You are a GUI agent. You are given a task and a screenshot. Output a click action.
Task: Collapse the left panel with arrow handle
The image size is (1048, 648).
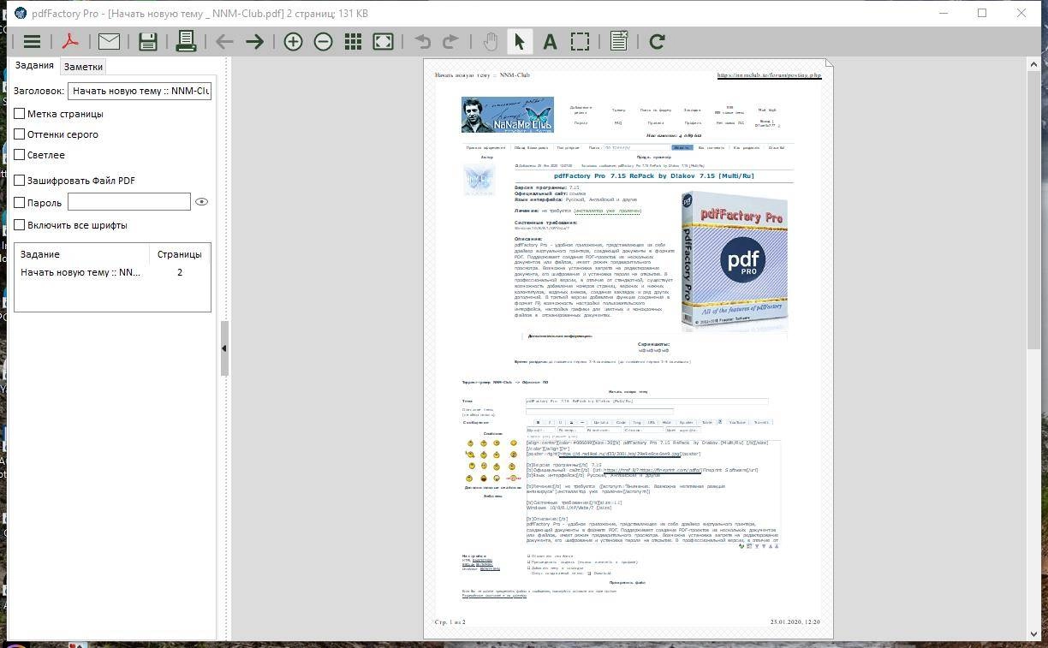coord(223,348)
